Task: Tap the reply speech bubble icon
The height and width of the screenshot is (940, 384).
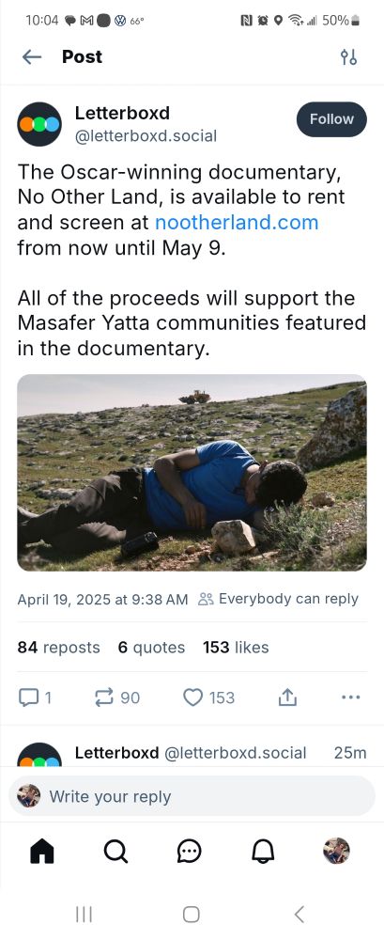Action: point(27,697)
